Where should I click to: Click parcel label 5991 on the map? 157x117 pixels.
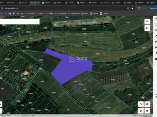click(x=68, y=110)
